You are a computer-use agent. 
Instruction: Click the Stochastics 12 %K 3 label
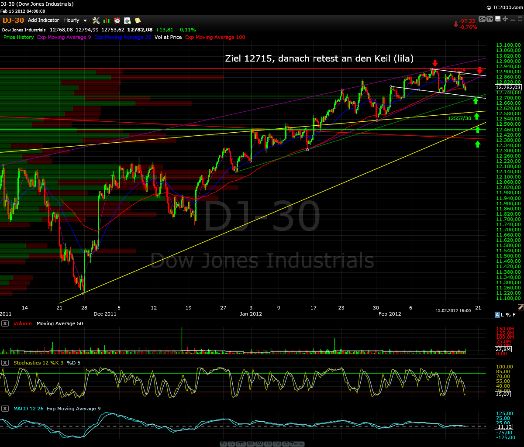click(39, 363)
